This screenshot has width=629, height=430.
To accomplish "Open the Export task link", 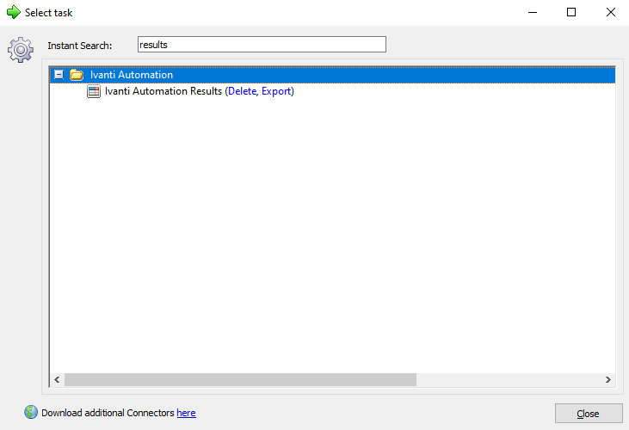I will [276, 91].
